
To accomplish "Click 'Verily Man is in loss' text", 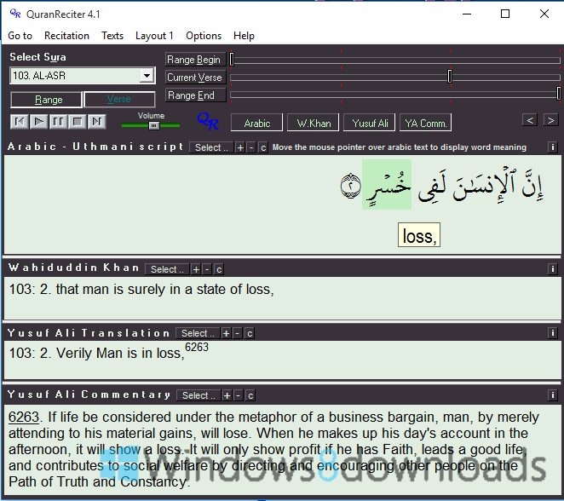I will (x=118, y=354).
